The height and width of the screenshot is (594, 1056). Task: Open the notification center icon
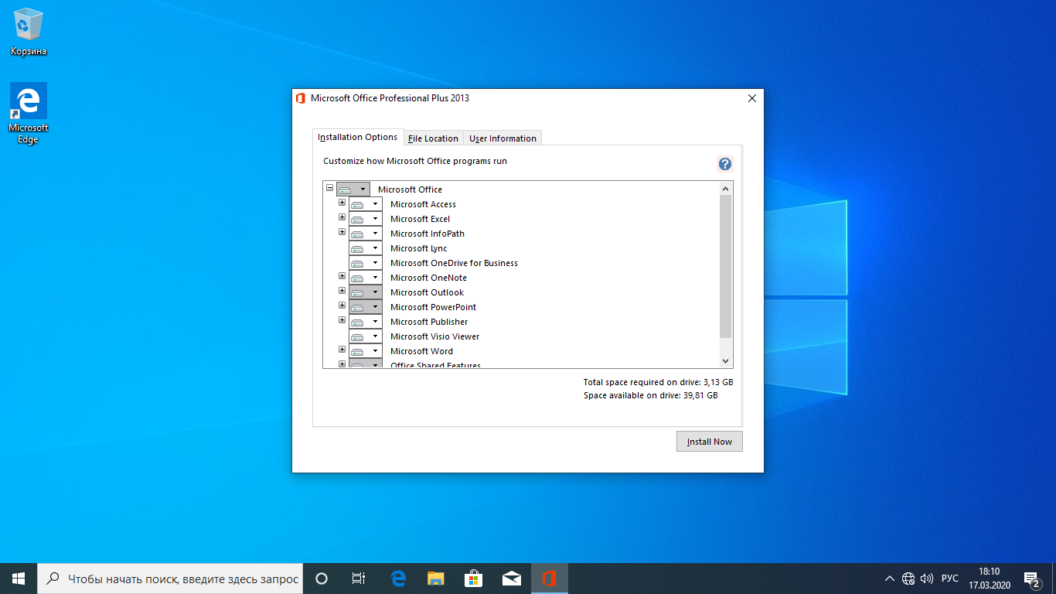click(1032, 579)
